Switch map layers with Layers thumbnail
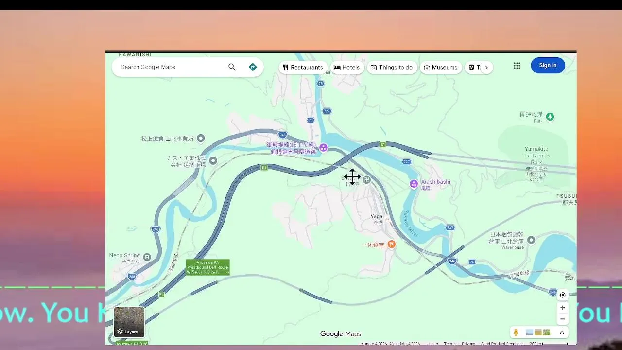Viewport: 622px width, 350px height. click(129, 322)
